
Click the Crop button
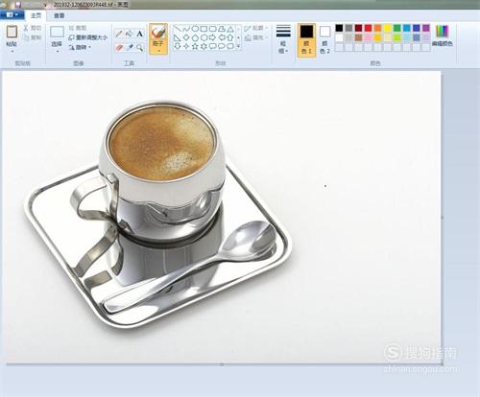[x=78, y=28]
